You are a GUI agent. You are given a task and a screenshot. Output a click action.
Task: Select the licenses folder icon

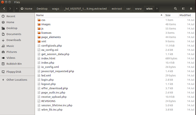(x=39, y=33)
